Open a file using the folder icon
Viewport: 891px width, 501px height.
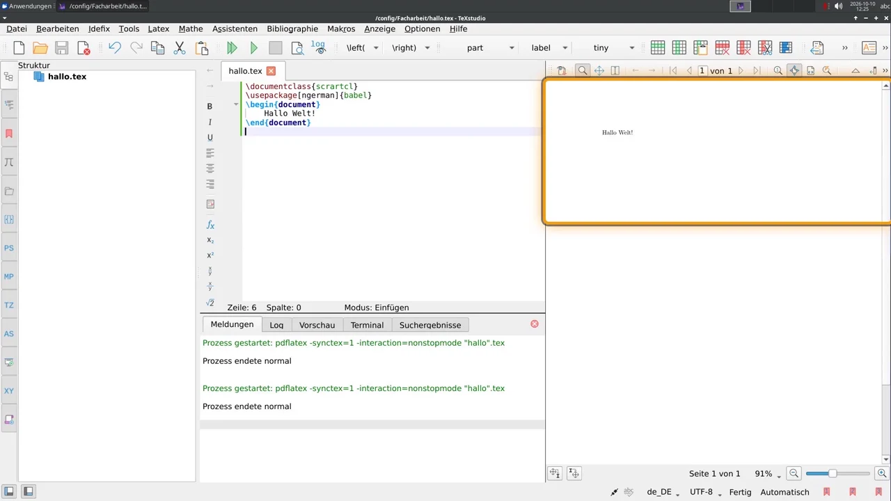point(40,48)
